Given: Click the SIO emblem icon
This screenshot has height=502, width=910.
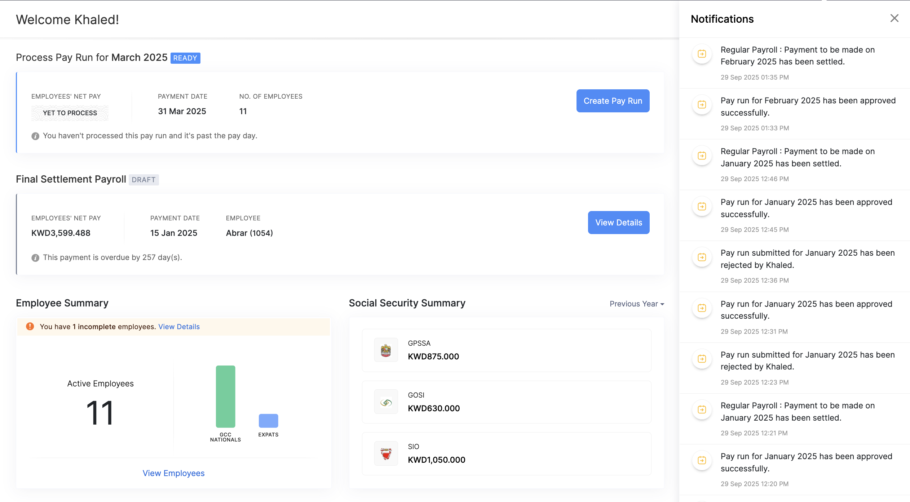Looking at the screenshot, I should (x=386, y=453).
